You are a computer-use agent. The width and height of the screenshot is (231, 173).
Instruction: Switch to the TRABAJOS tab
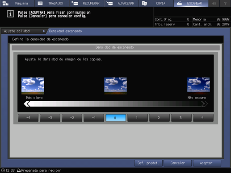pos(52,3)
